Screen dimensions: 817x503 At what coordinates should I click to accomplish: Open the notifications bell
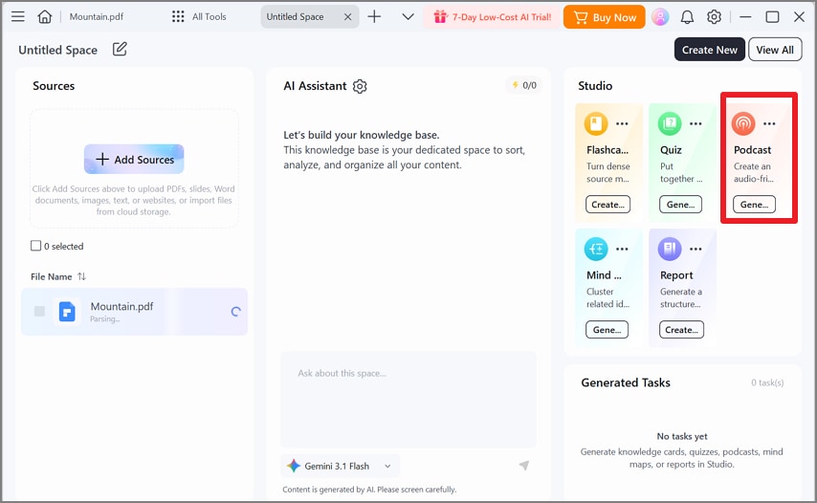[687, 17]
